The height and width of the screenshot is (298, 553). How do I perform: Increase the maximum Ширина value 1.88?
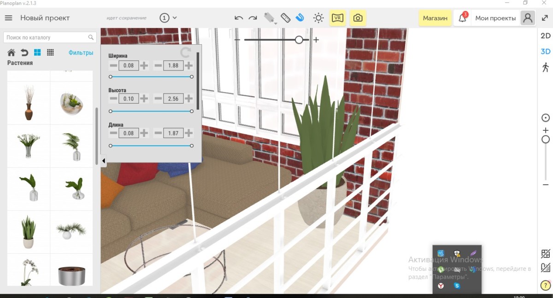tap(188, 66)
